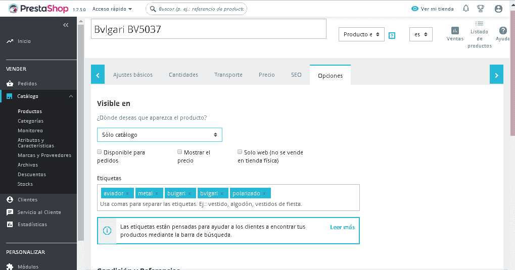Switch to the Cantidades tab
The image size is (515, 270).
tap(183, 75)
